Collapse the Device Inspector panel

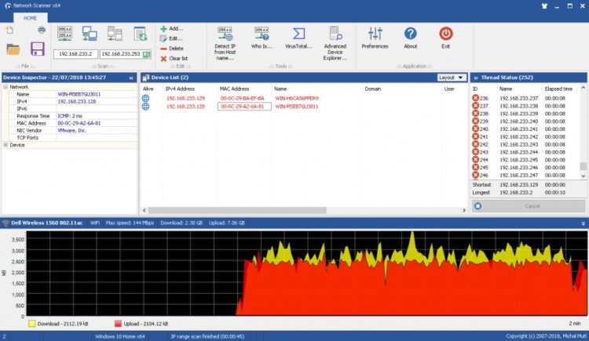131,78
